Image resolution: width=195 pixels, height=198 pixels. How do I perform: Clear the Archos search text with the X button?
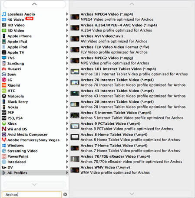[x=65, y=195]
